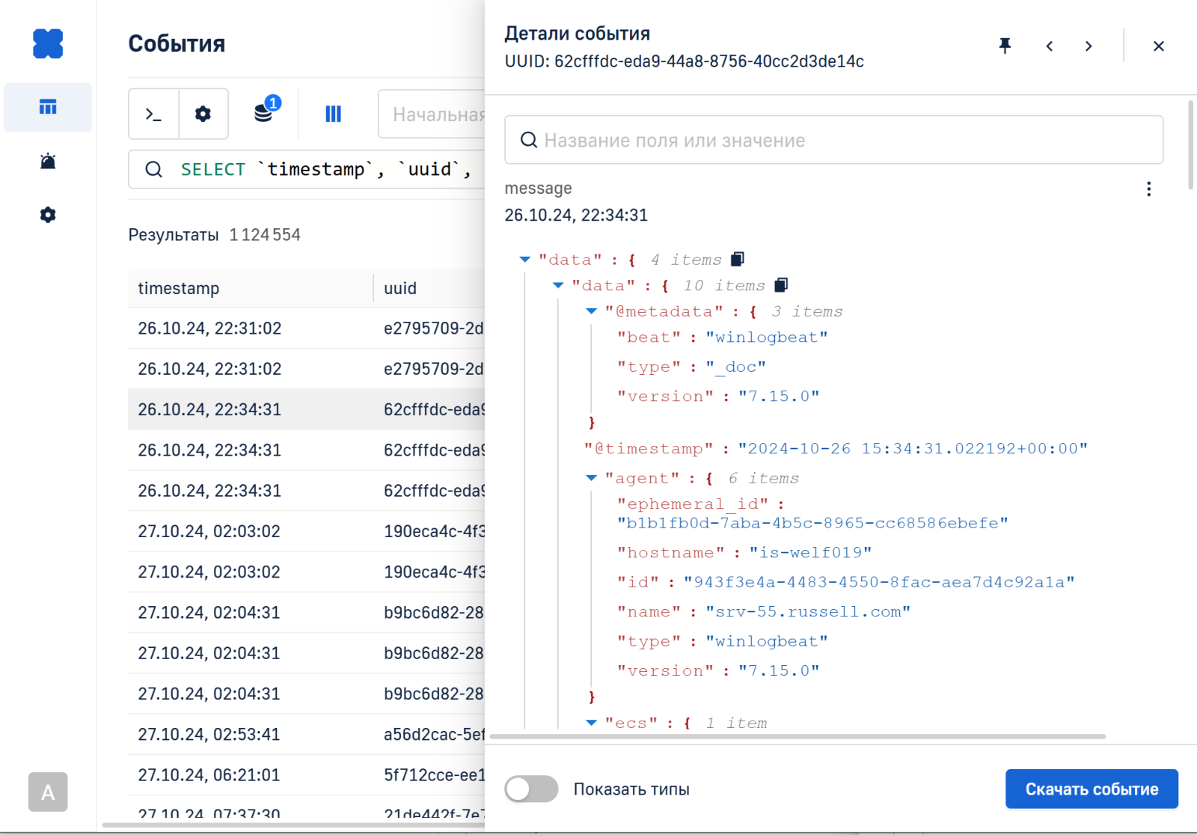
Task: Toggle the 'Показать типы' switch
Action: pos(531,789)
